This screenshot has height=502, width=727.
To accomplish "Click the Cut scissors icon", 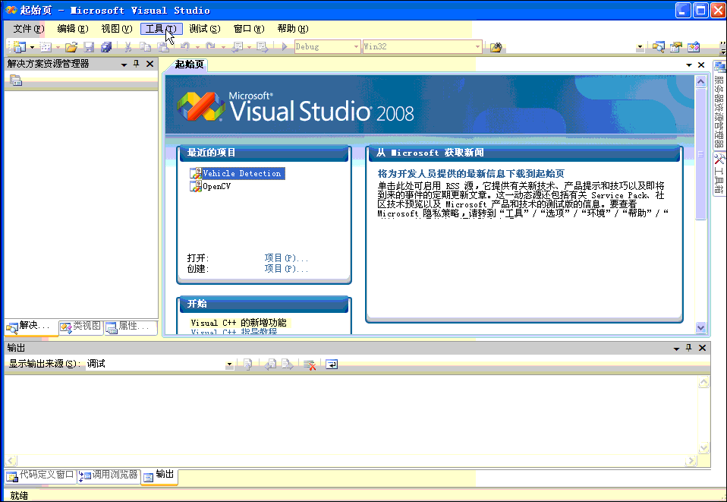I will tap(128, 47).
